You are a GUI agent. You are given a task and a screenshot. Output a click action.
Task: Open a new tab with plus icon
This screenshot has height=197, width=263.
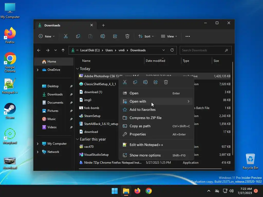103,25
